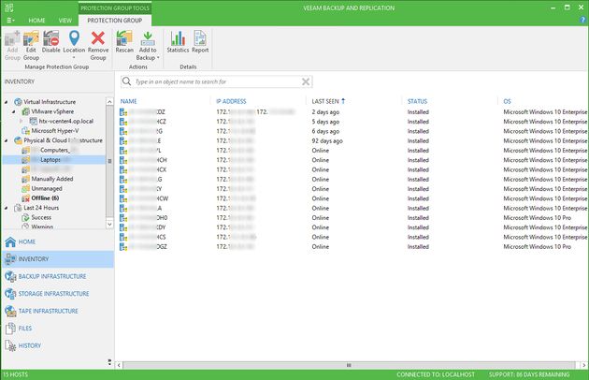Open the Home navigation pane
Image resolution: width=589 pixels, height=380 pixels.
pyautogui.click(x=57, y=241)
